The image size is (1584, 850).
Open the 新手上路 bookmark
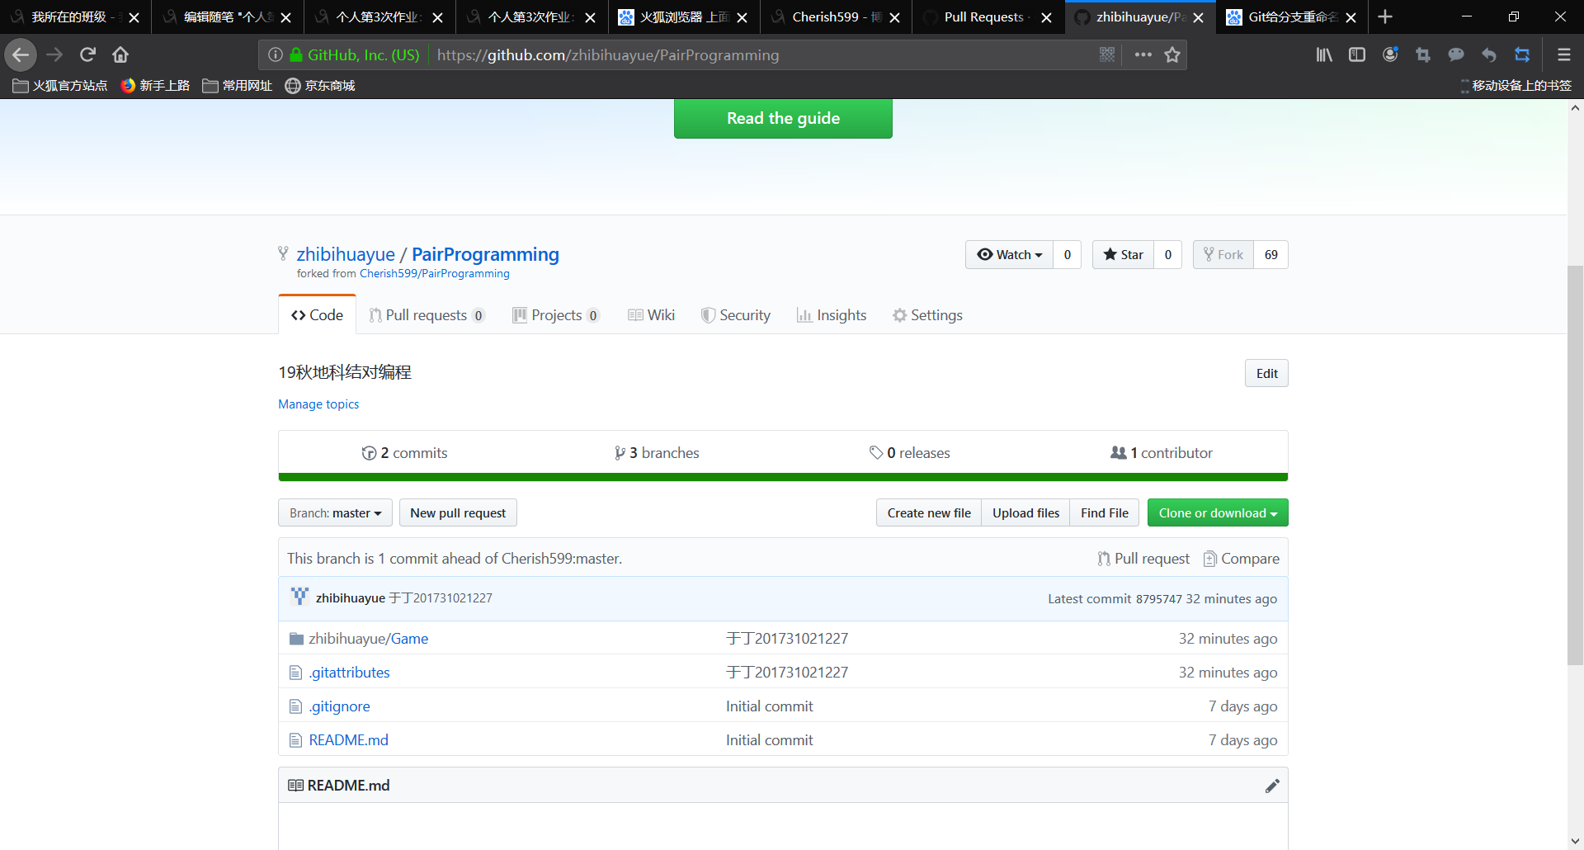click(x=155, y=85)
